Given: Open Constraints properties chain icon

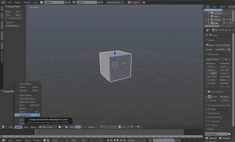Looking at the screenshot, I should (230, 30).
